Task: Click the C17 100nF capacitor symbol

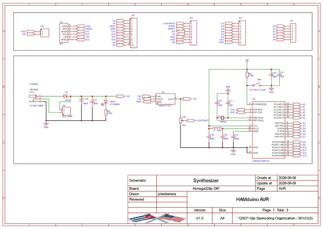Action: point(92,101)
